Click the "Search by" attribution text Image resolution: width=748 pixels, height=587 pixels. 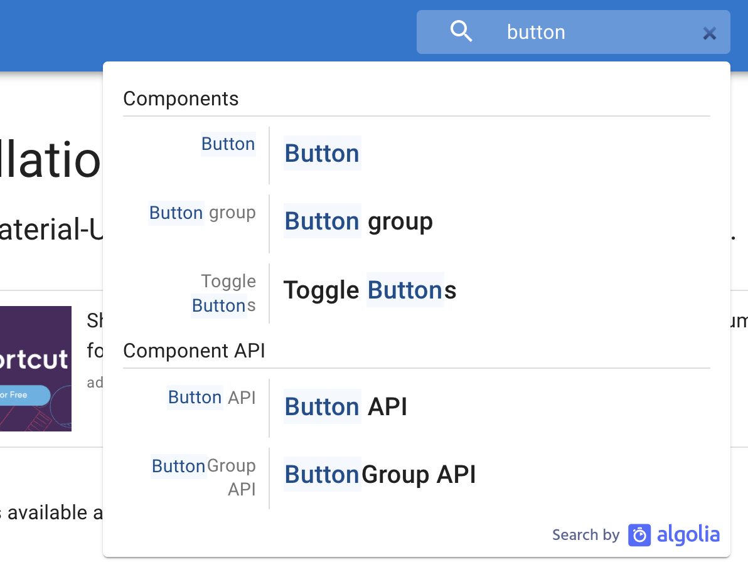click(x=585, y=535)
